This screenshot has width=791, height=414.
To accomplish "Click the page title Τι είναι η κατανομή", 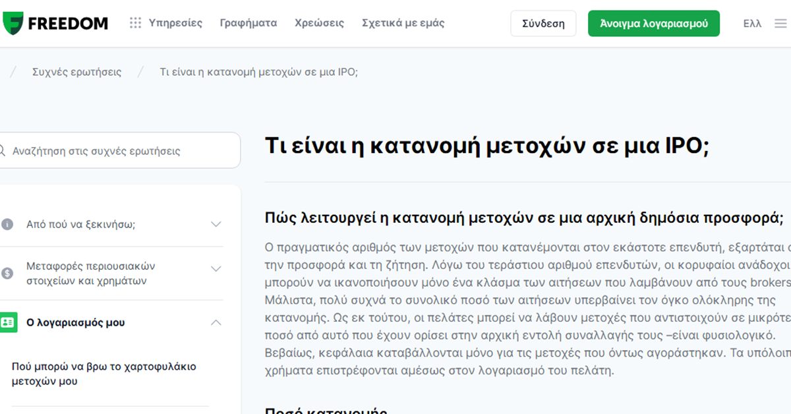I will coord(486,146).
